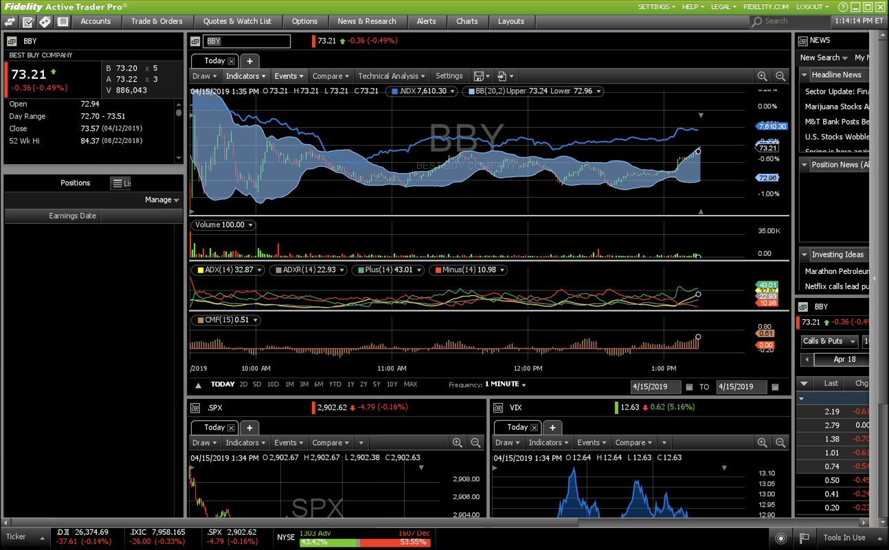The height and width of the screenshot is (550, 889).
Task: Zoom in on the BBY chart
Action: [x=762, y=76]
